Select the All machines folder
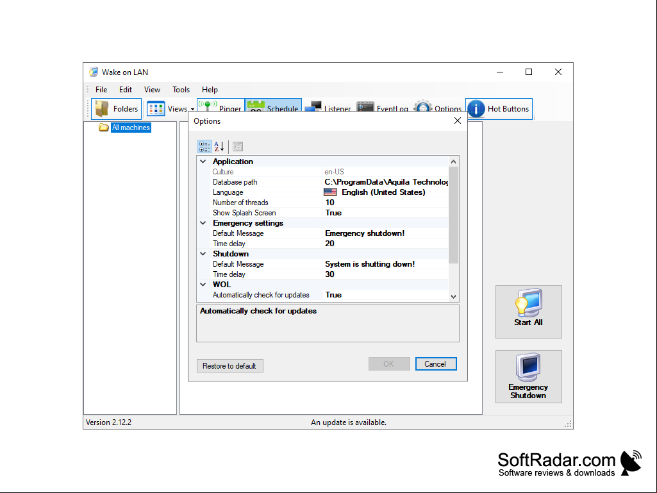Viewport: 657px width, 493px height. point(131,128)
